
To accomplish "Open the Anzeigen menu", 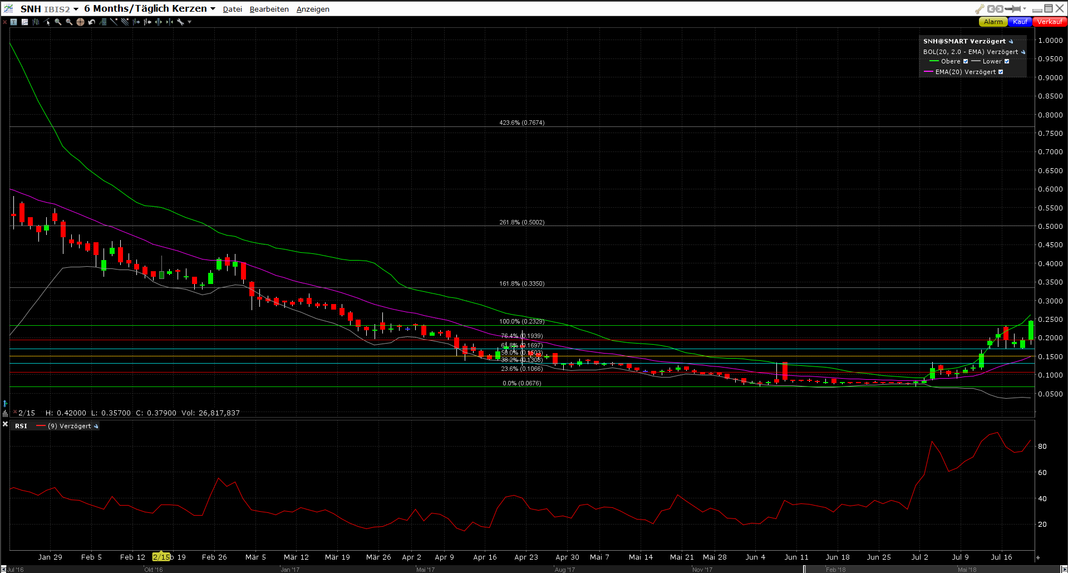I will (313, 9).
